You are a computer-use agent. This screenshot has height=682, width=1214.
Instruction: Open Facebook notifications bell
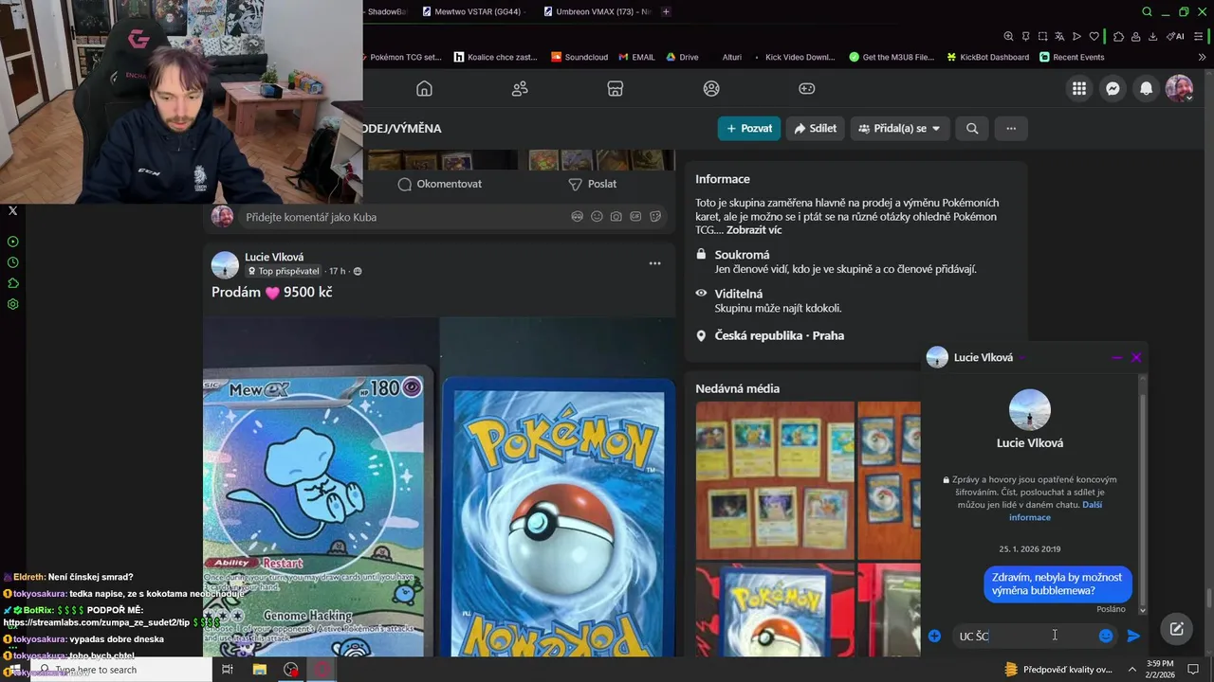point(1146,88)
